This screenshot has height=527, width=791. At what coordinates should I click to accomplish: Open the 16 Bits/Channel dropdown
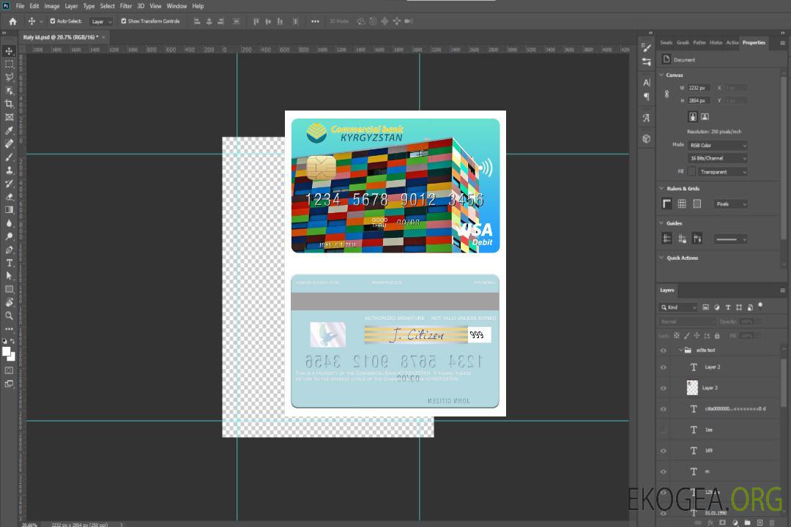[x=717, y=158]
